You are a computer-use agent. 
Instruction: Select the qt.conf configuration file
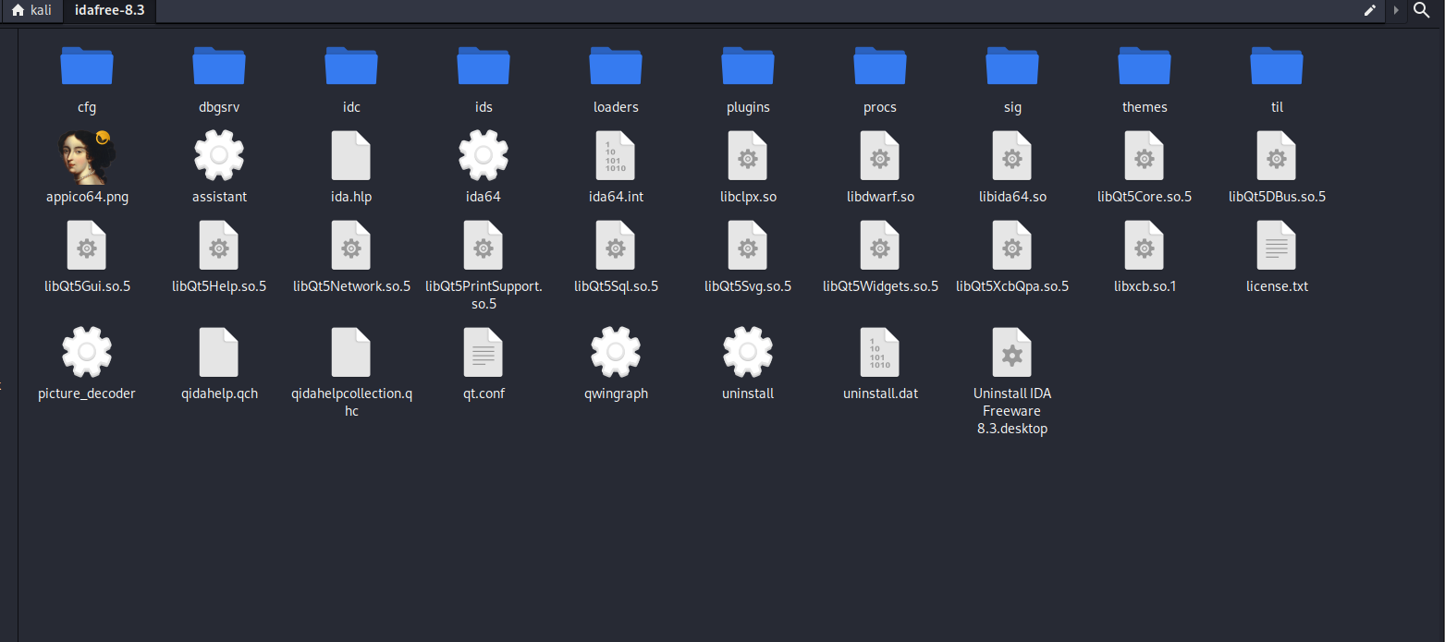484,353
